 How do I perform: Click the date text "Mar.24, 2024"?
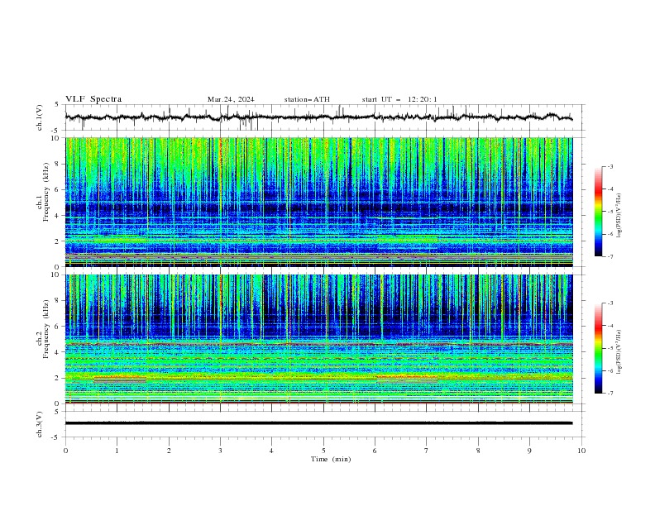[231, 99]
